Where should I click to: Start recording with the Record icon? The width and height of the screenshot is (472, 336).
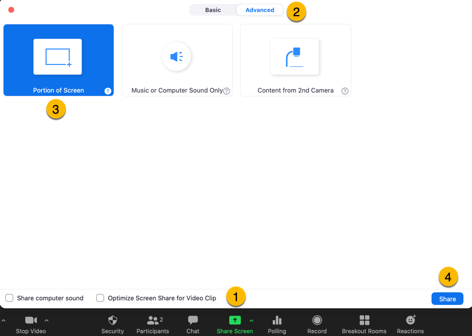pyautogui.click(x=317, y=321)
